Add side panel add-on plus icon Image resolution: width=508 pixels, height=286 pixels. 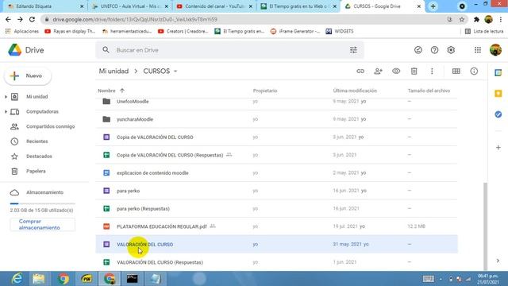498,148
